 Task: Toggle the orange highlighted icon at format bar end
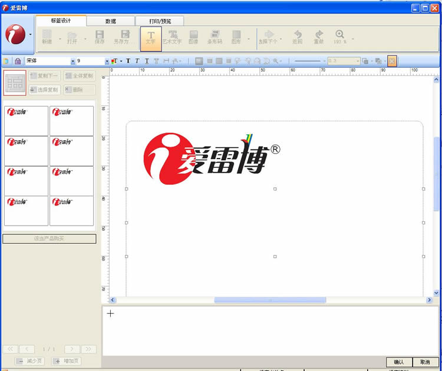392,61
